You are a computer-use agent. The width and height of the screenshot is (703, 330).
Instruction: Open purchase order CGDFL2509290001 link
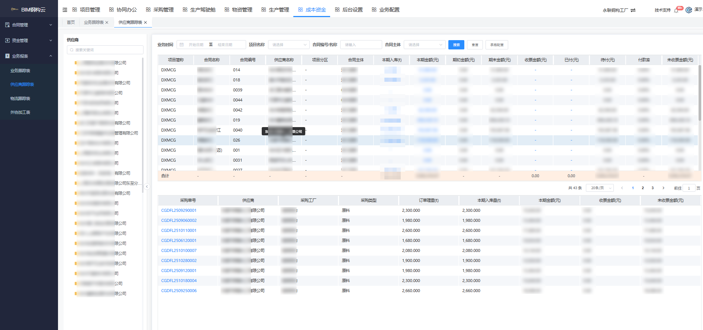tap(179, 210)
